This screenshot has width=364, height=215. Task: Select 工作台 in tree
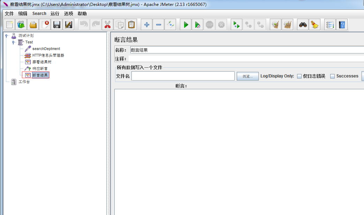coord(24,82)
